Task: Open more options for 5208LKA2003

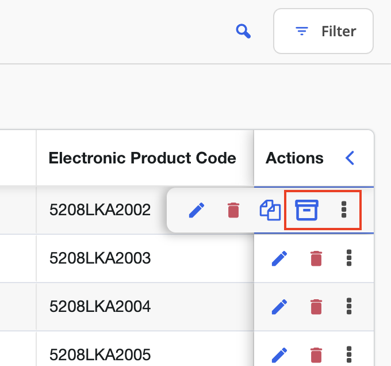Action: [349, 258]
